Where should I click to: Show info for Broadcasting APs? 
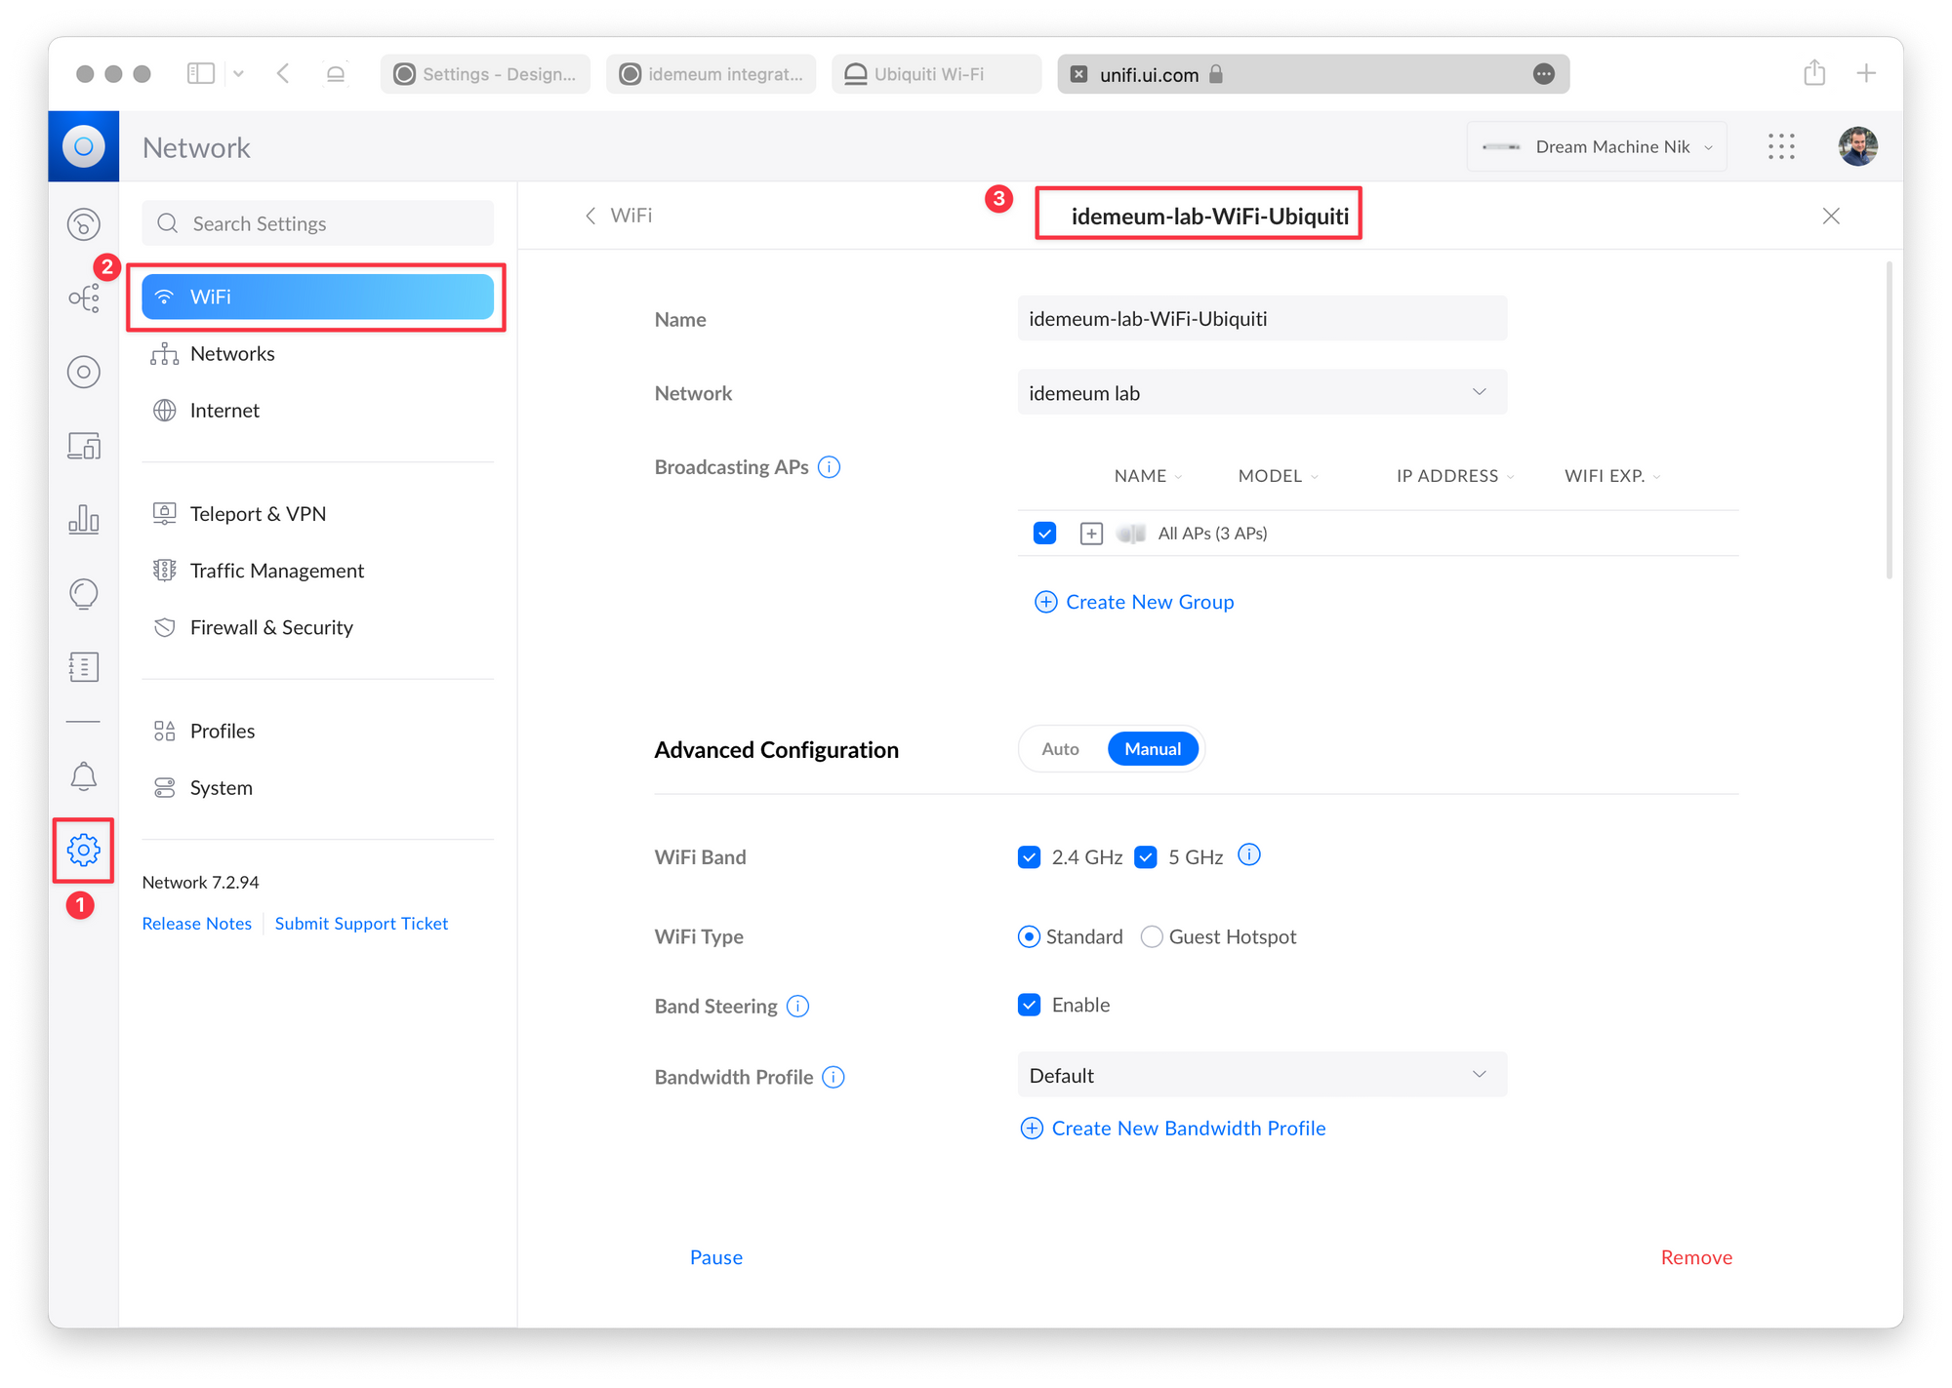click(829, 467)
